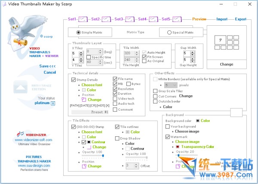Image resolution: width=258 pixels, height=184 pixels.
Task: Open the Export tab
Action: pos(240,19)
